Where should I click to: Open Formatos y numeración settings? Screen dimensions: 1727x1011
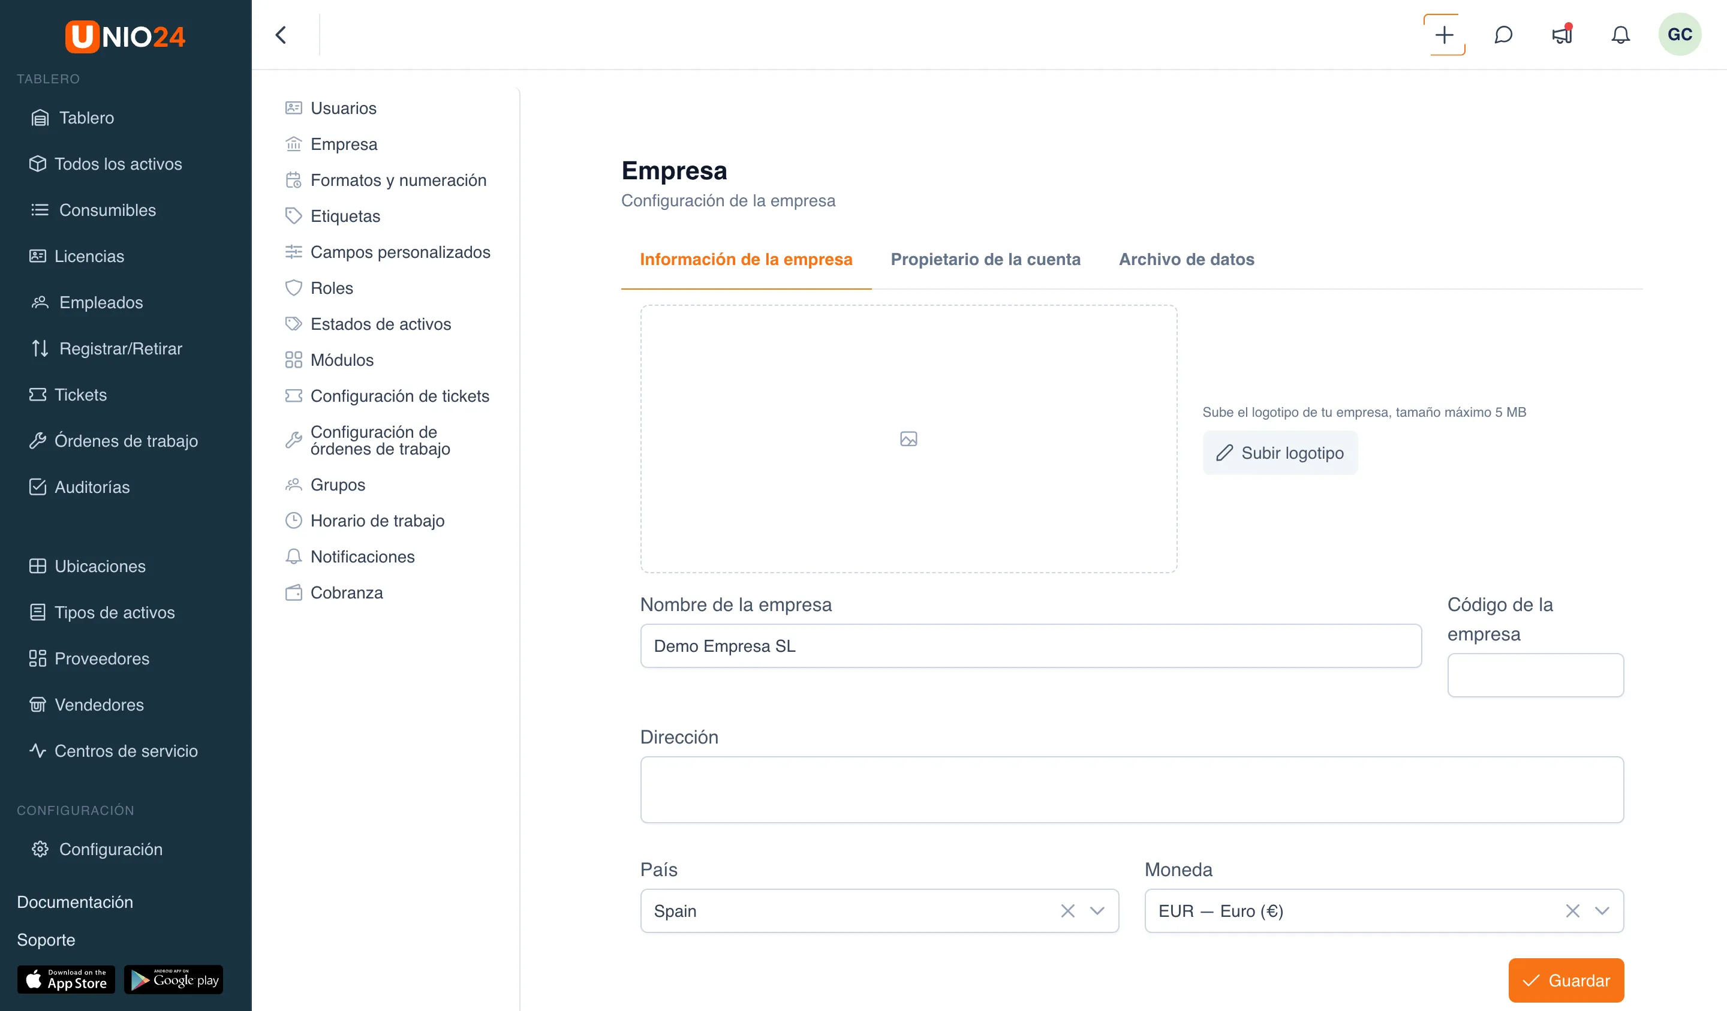pyautogui.click(x=385, y=180)
